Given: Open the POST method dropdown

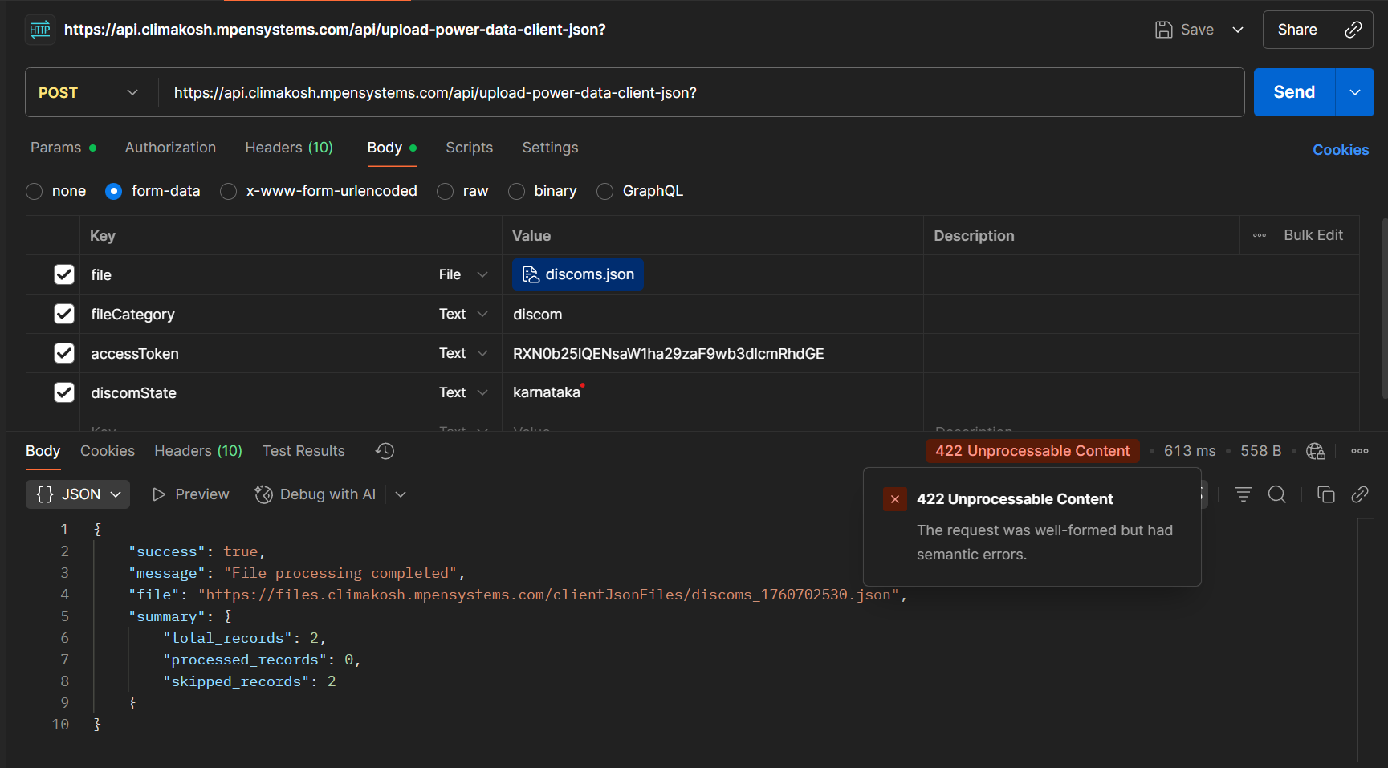Looking at the screenshot, I should [x=88, y=93].
